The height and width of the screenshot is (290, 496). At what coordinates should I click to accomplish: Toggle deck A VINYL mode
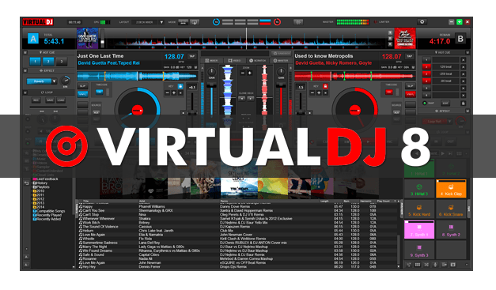(x=82, y=94)
